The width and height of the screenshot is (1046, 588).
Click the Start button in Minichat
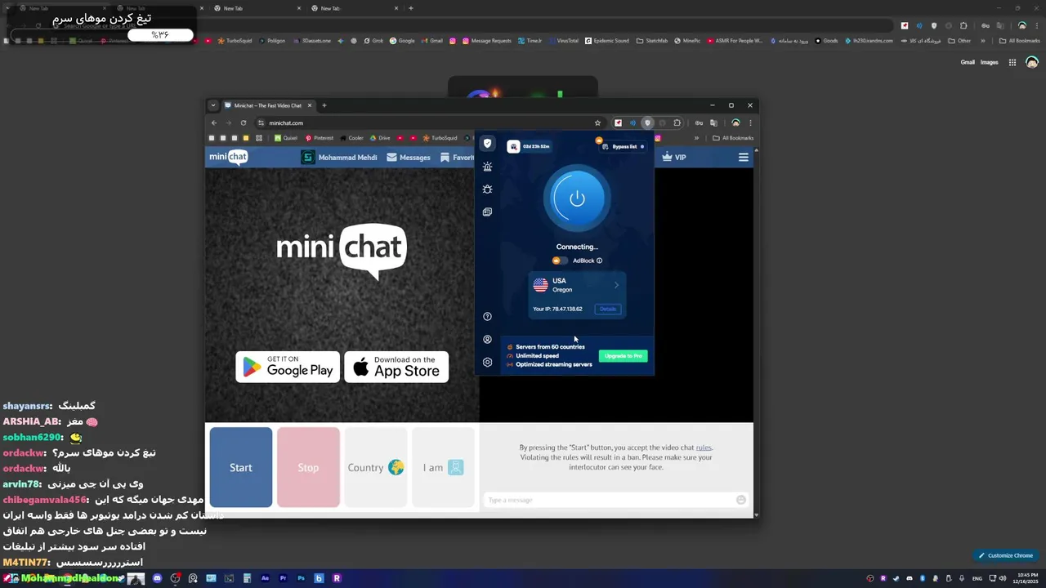coord(241,467)
